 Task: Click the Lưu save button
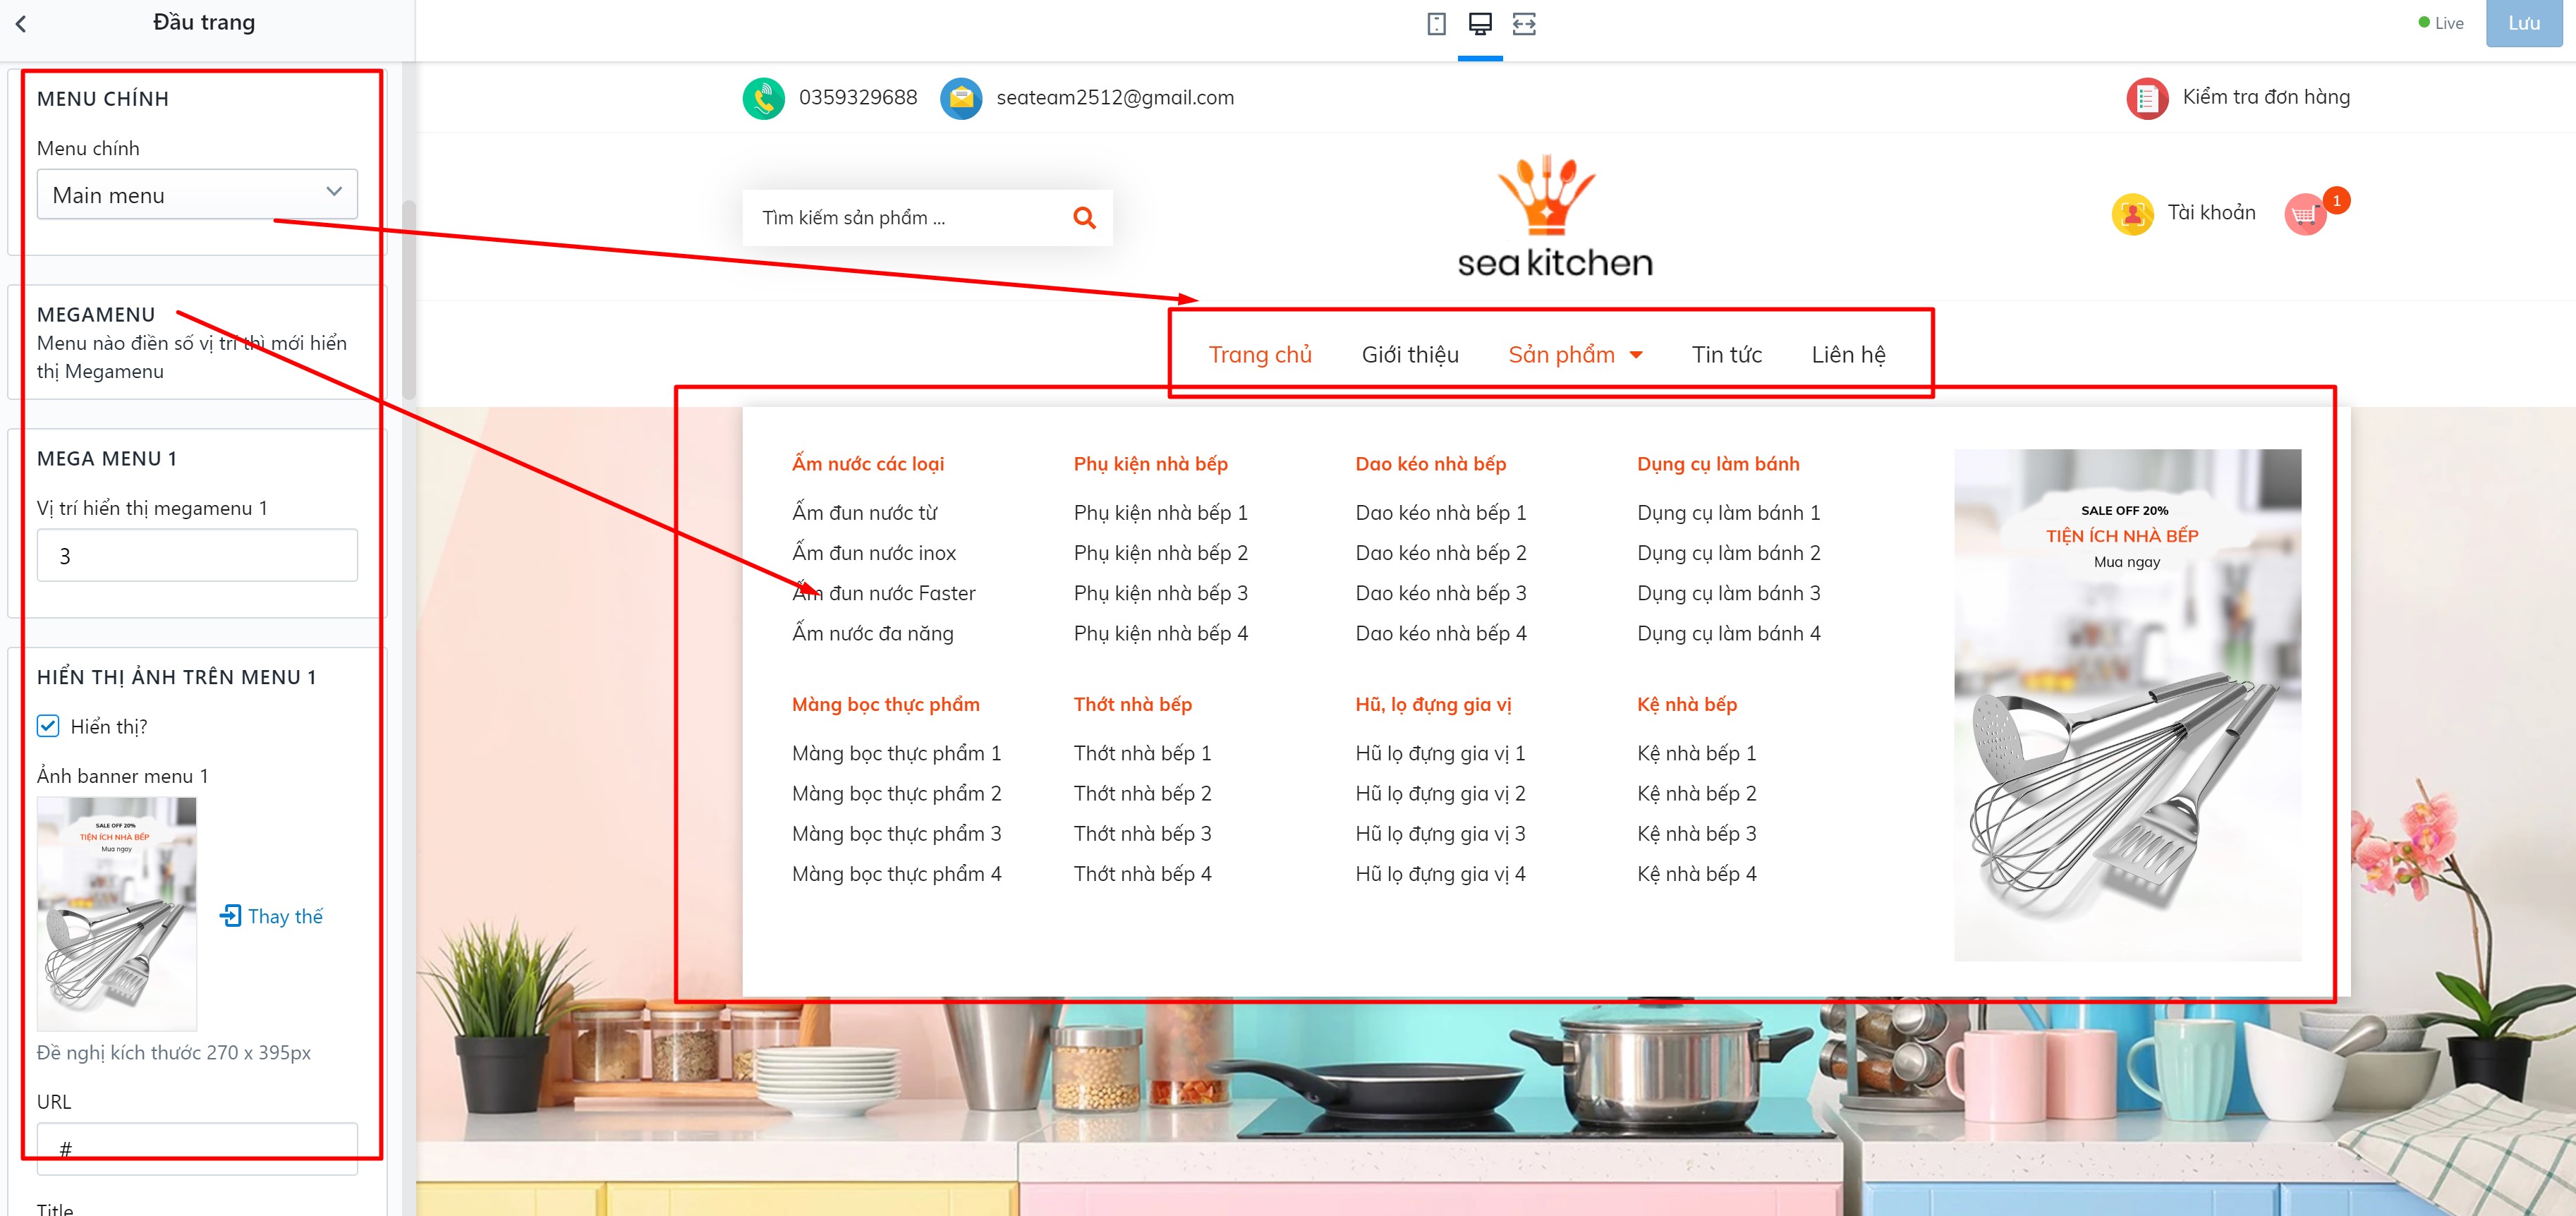tap(2523, 22)
